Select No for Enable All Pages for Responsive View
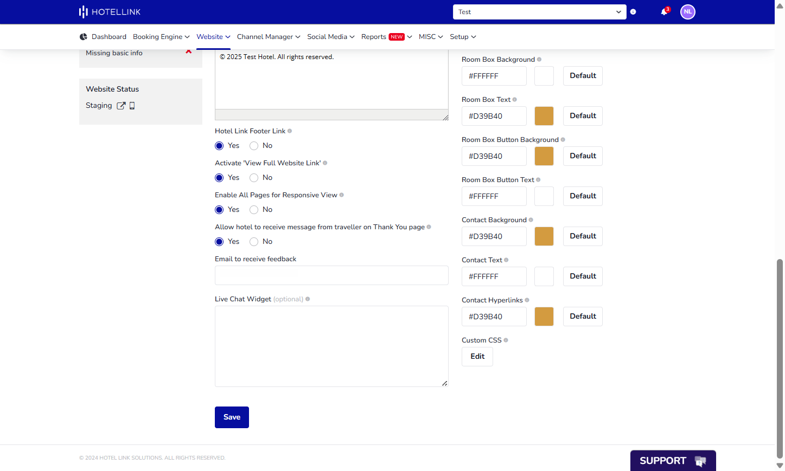The height and width of the screenshot is (471, 785). click(254, 210)
